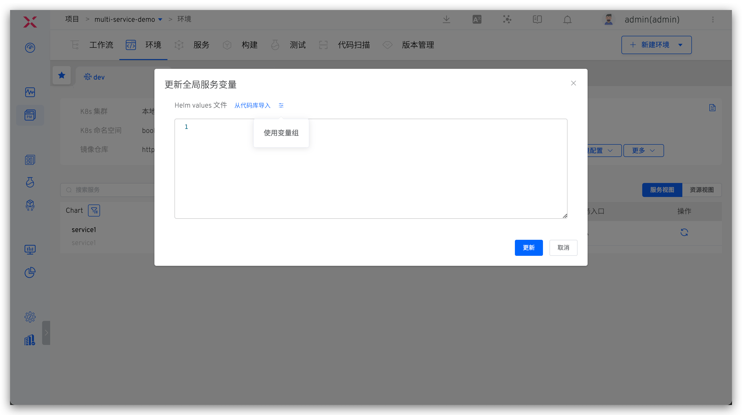Click the 更新 button to save variables
The width and height of the screenshot is (742, 415).
(x=529, y=248)
